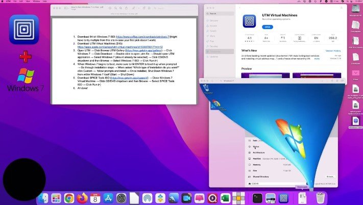
Task: Click zoom in icon in Preview toolbar
Action: [120, 8]
